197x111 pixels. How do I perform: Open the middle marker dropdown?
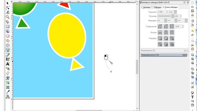coord(172,21)
